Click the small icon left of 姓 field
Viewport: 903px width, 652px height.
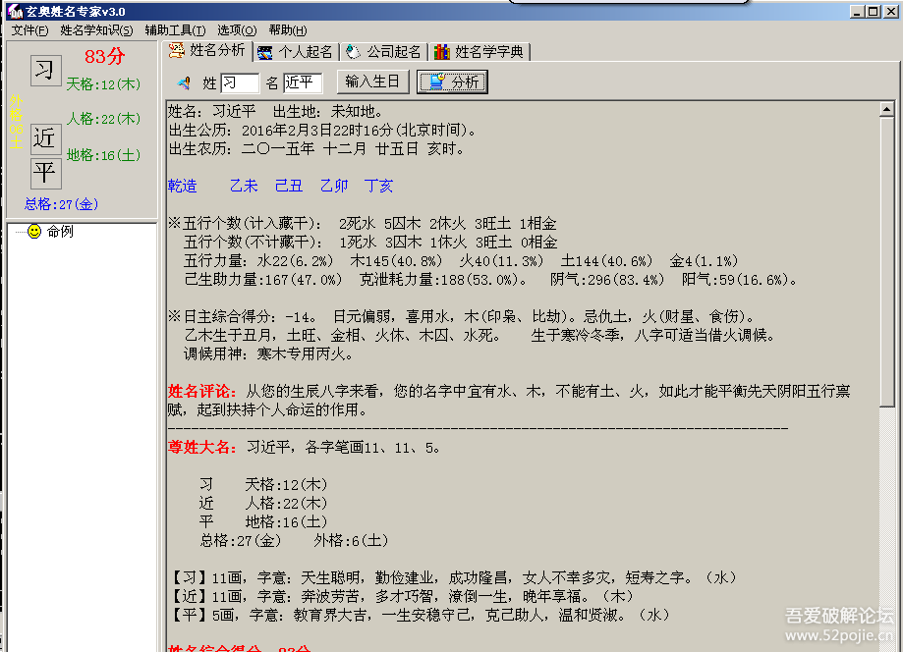(x=184, y=83)
